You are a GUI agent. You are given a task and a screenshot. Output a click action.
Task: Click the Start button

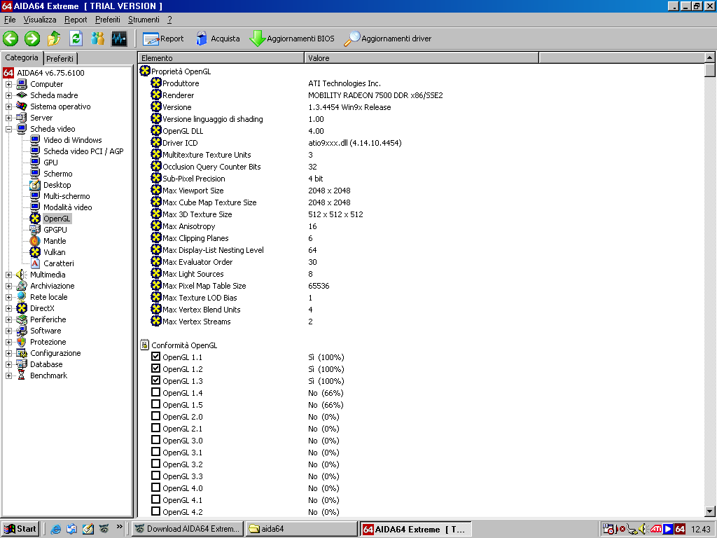[x=20, y=529]
